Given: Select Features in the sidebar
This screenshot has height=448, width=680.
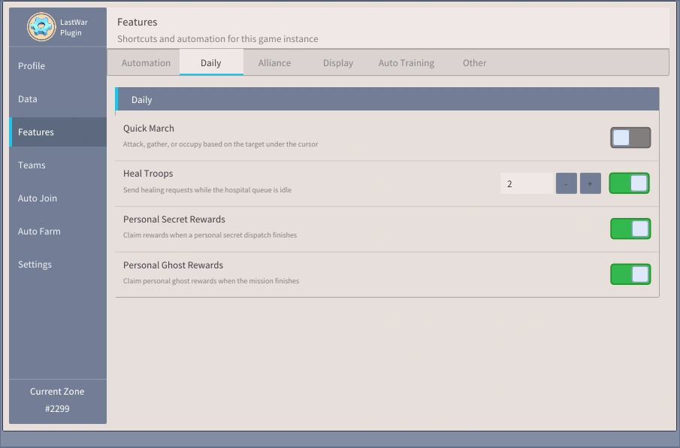Looking at the screenshot, I should click(58, 132).
